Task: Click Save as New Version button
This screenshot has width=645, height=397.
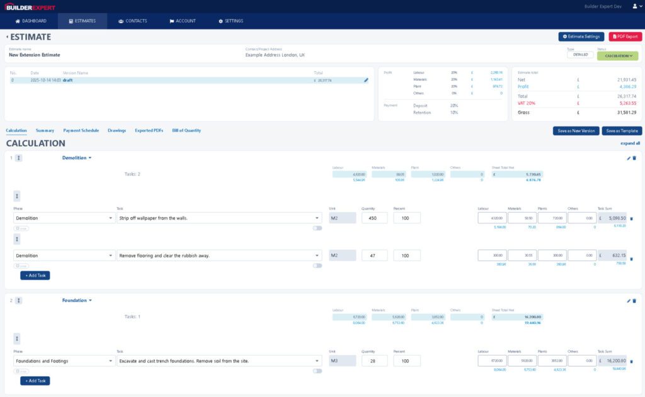Action: point(575,131)
